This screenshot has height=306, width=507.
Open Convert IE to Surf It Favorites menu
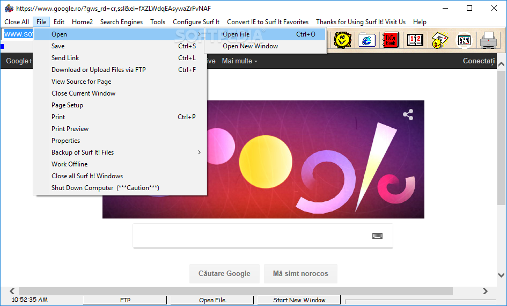tap(268, 22)
